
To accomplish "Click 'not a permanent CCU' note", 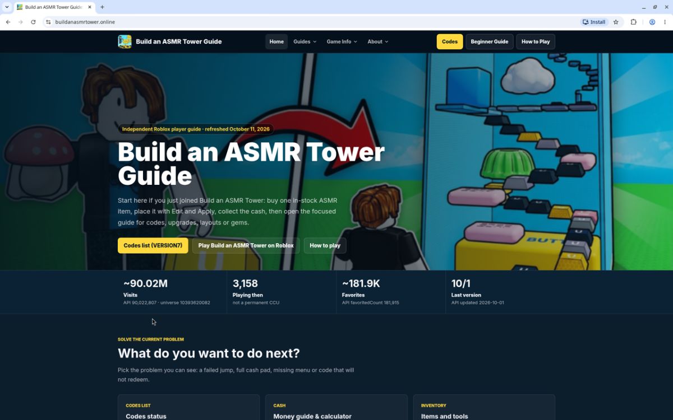I will (x=256, y=302).
